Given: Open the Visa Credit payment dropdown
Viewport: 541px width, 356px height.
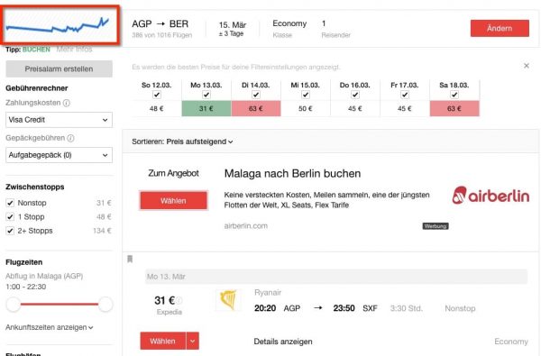Looking at the screenshot, I should coord(59,120).
